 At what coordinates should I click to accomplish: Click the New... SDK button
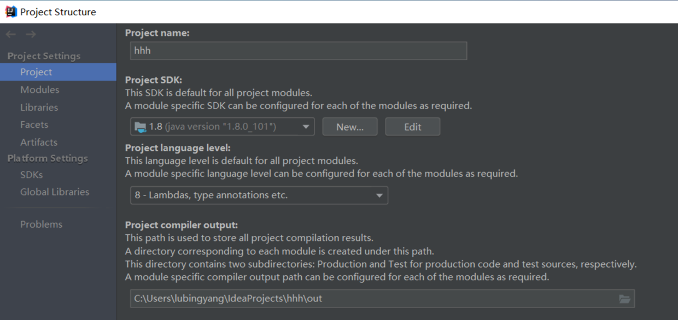click(350, 127)
